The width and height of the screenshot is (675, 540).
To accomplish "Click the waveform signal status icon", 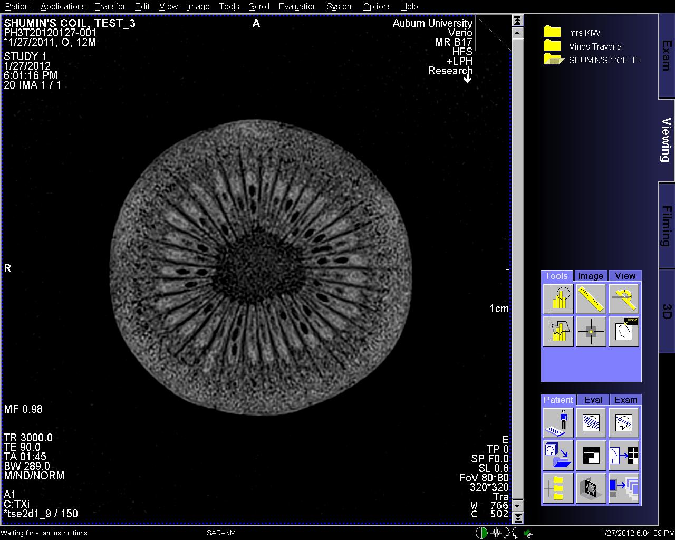I will coord(496,533).
